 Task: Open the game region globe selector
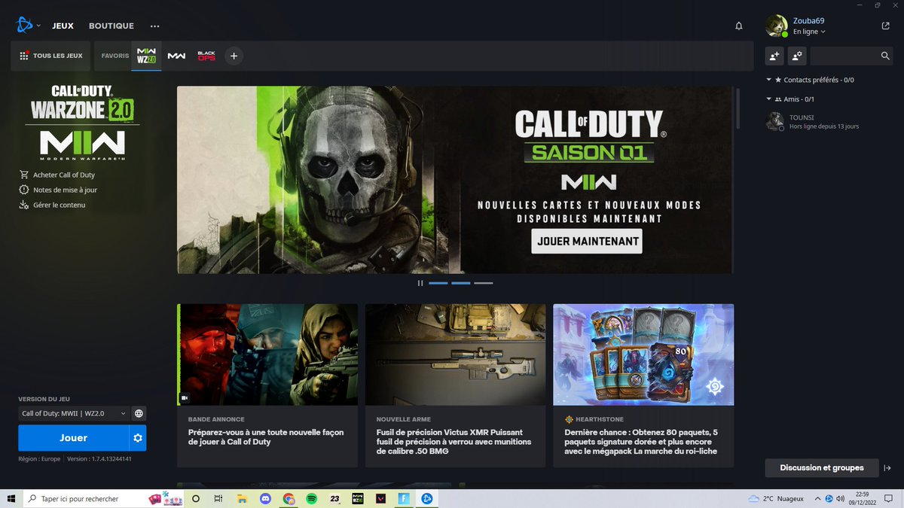139,413
